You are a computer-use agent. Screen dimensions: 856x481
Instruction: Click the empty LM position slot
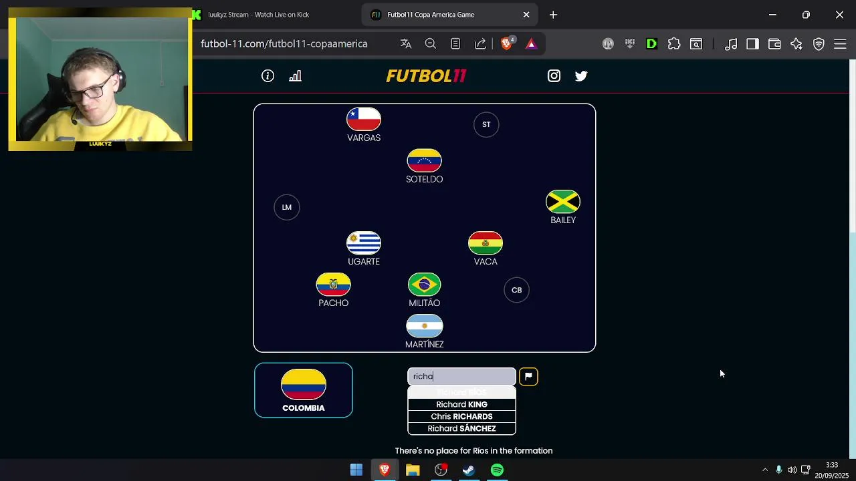pyautogui.click(x=287, y=207)
